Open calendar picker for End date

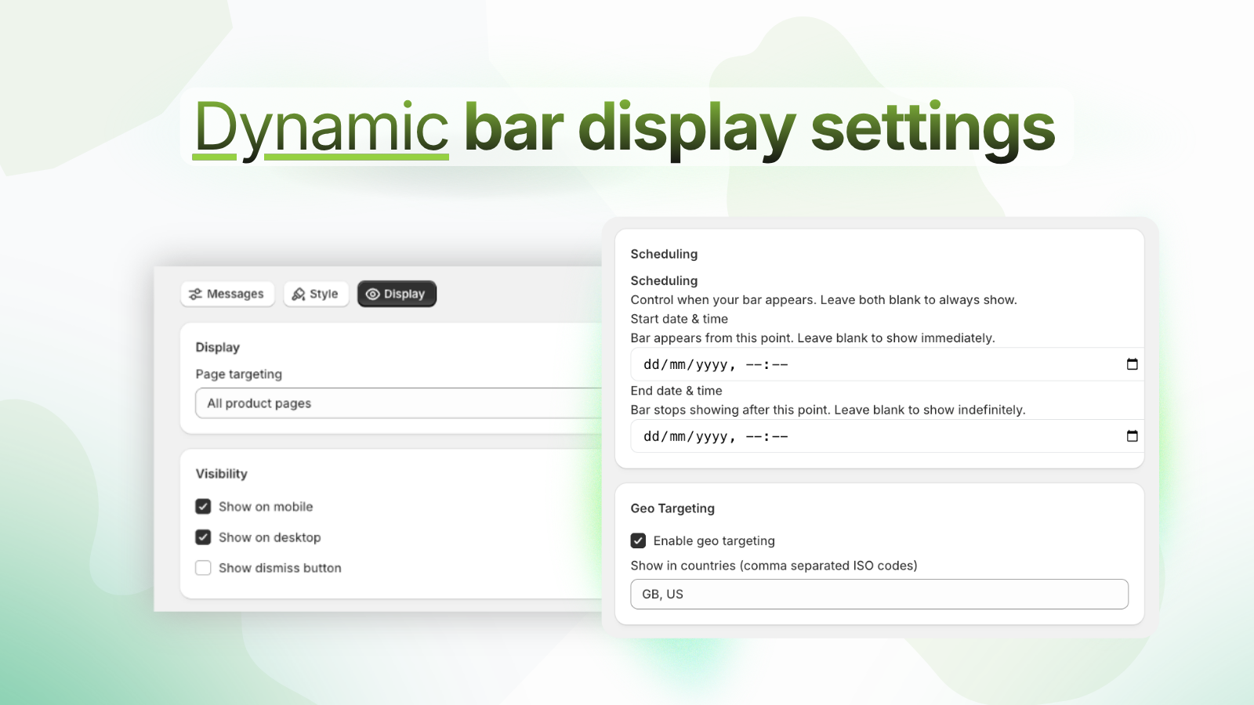(x=1132, y=436)
